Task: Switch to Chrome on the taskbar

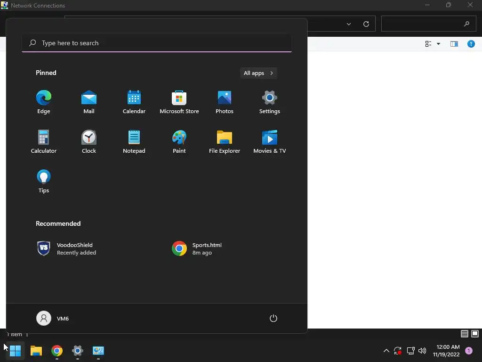Action: [57, 351]
